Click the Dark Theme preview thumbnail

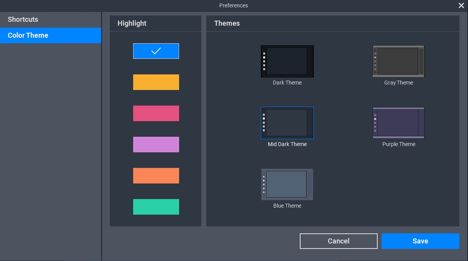pos(287,62)
